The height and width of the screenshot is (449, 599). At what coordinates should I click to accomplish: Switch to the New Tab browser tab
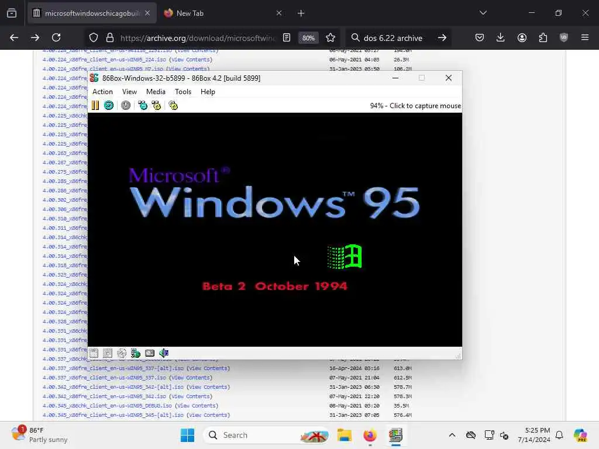[x=223, y=13]
